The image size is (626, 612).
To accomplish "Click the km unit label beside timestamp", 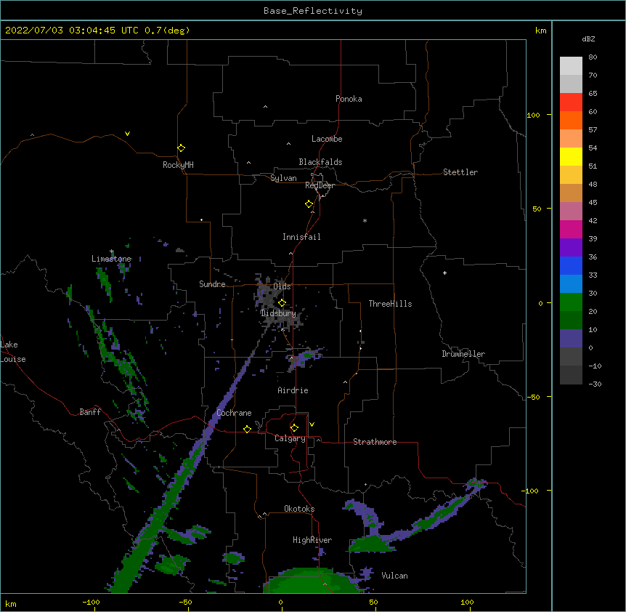I will pos(541,31).
